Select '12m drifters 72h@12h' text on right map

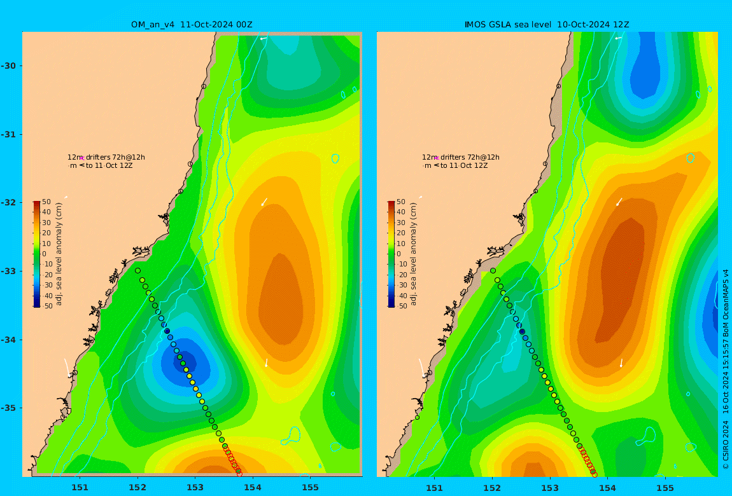(x=461, y=158)
